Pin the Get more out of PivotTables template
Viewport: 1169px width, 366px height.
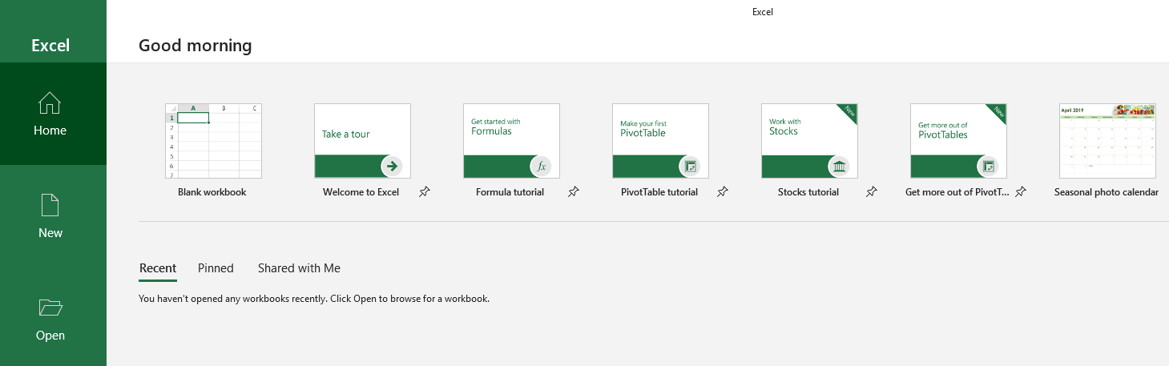[x=1021, y=192]
